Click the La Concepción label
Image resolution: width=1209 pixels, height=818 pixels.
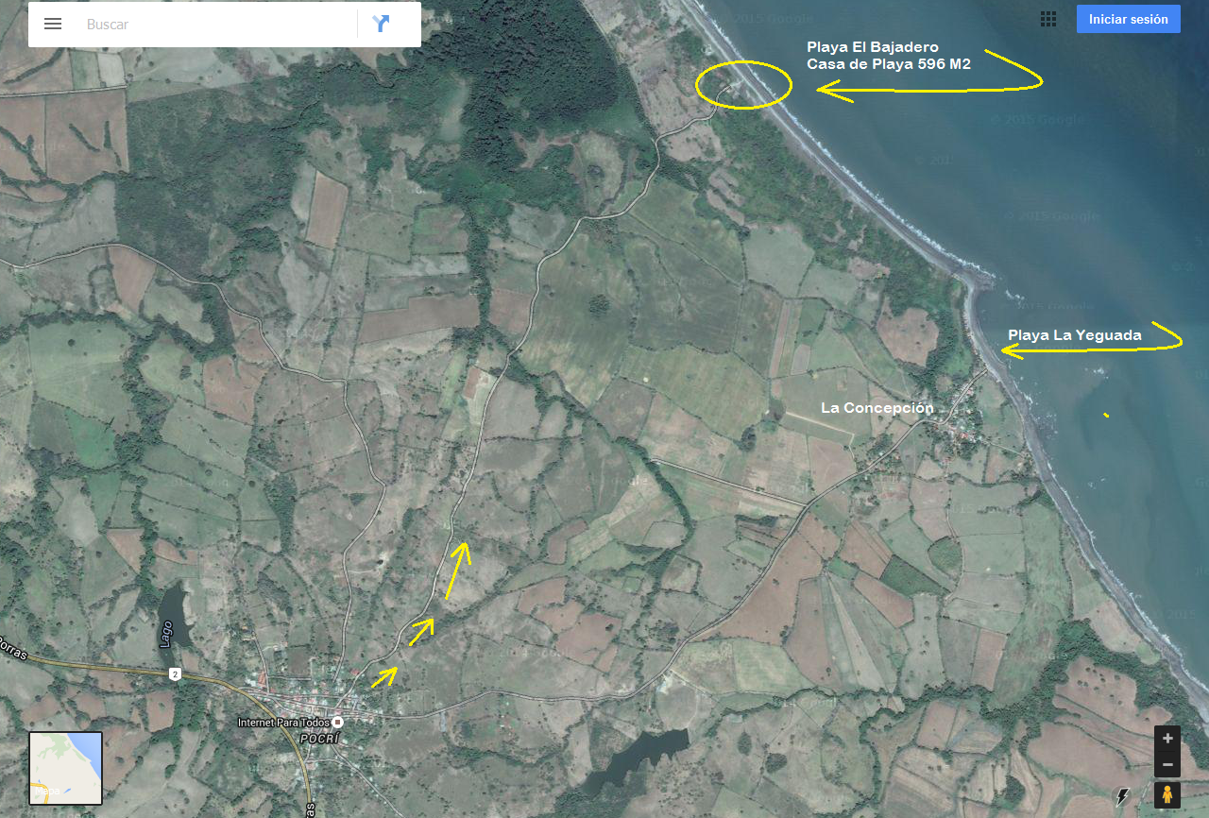pos(877,408)
